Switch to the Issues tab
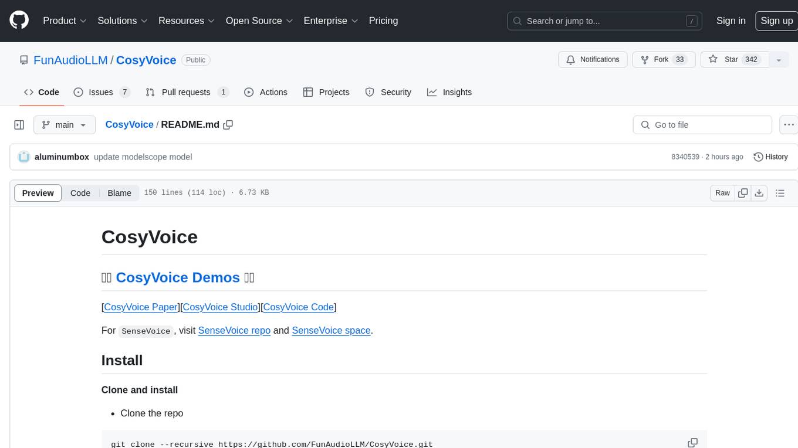798x448 pixels. [x=102, y=92]
